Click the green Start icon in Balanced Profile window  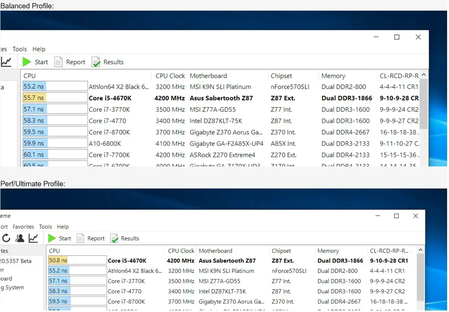point(27,62)
